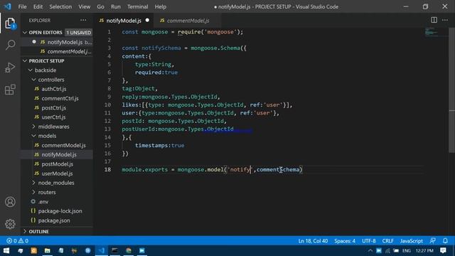This screenshot has width=455, height=256.
Task: Open the Extensions view
Action: pos(10,90)
